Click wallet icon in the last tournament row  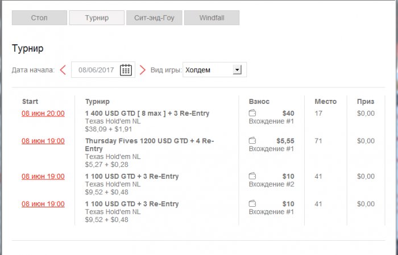tap(252, 204)
